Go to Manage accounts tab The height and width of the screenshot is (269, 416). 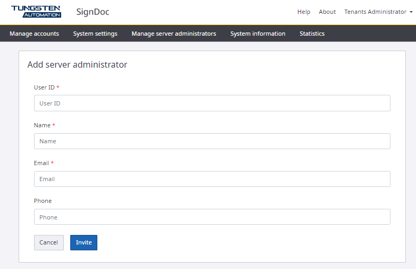pyautogui.click(x=34, y=34)
